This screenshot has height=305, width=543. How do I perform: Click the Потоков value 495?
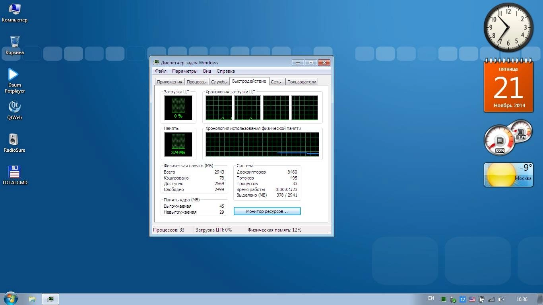point(293,178)
